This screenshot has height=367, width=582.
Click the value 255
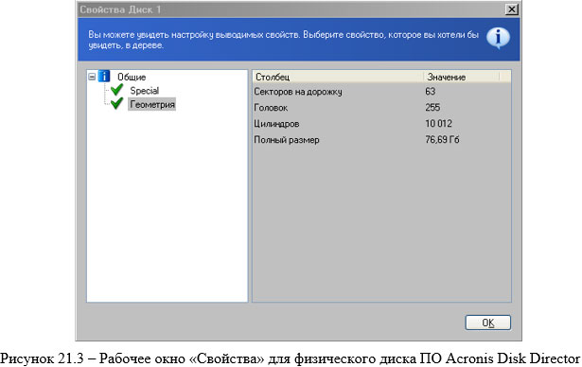432,108
